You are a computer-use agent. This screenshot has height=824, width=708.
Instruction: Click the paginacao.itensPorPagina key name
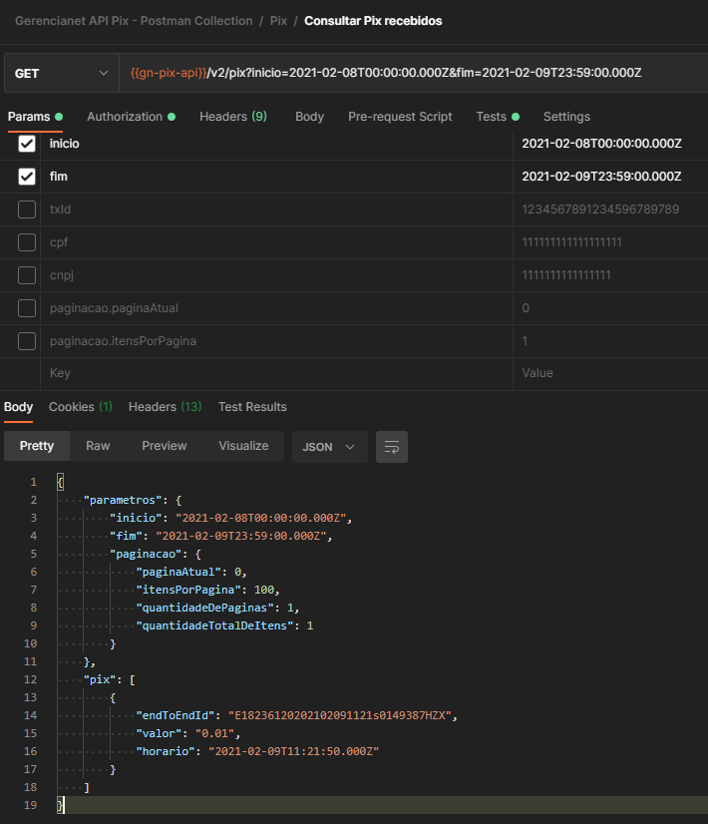pos(123,341)
